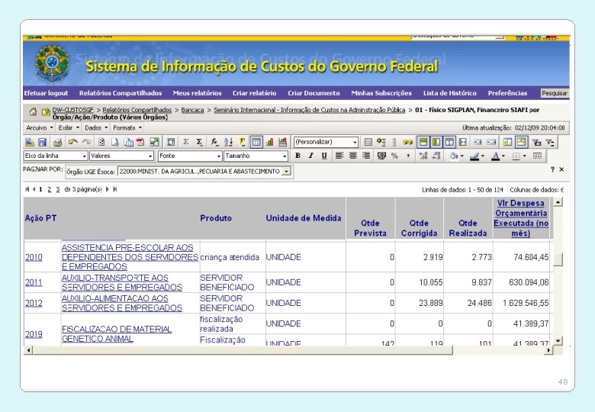
Task: Open the Dados menu
Action: click(96, 128)
